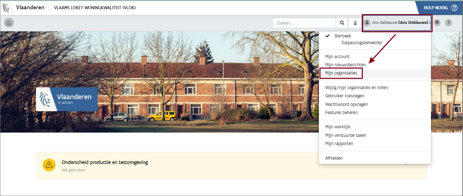The width and height of the screenshot is (463, 196).
Task: Click Afmelden to log out
Action: [334, 158]
